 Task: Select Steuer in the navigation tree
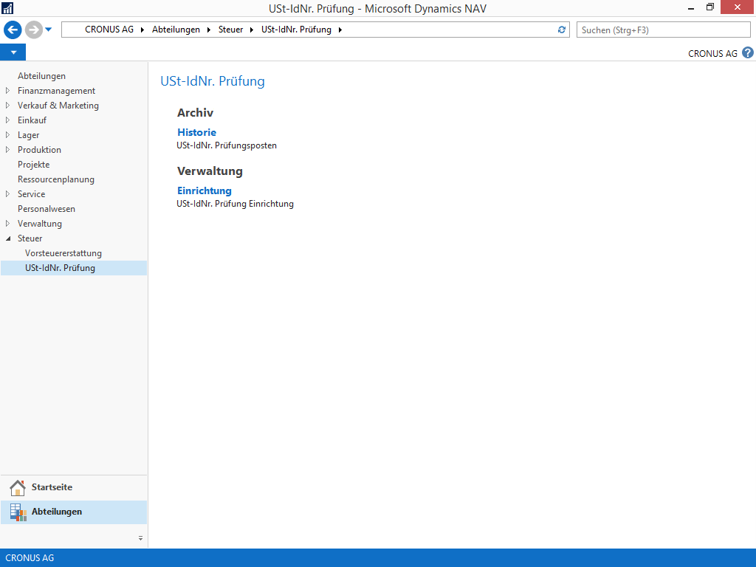coord(30,238)
